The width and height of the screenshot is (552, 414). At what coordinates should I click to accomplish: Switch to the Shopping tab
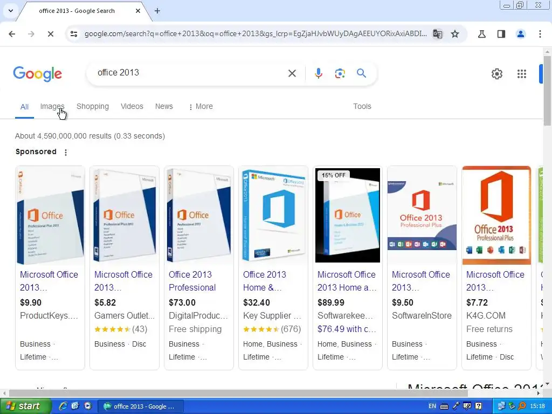point(93,106)
